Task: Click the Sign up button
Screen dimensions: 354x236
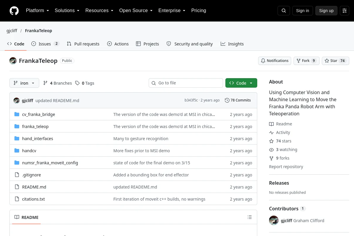Action: [x=326, y=11]
